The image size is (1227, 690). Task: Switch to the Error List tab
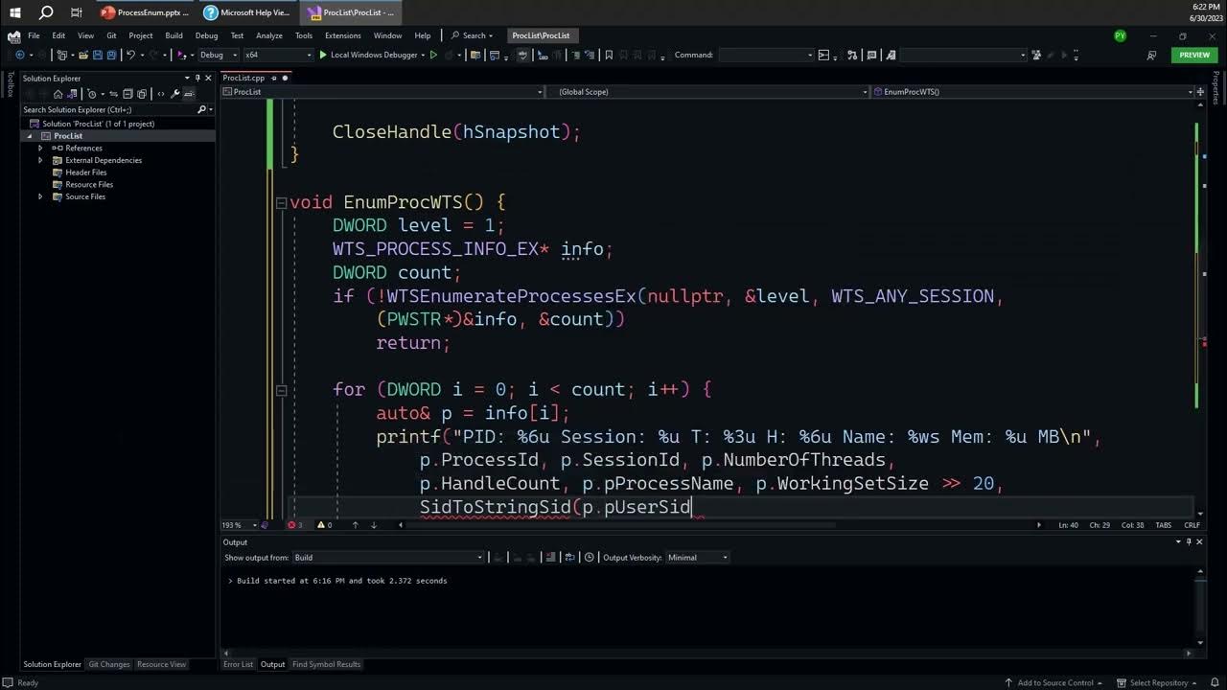tap(238, 663)
